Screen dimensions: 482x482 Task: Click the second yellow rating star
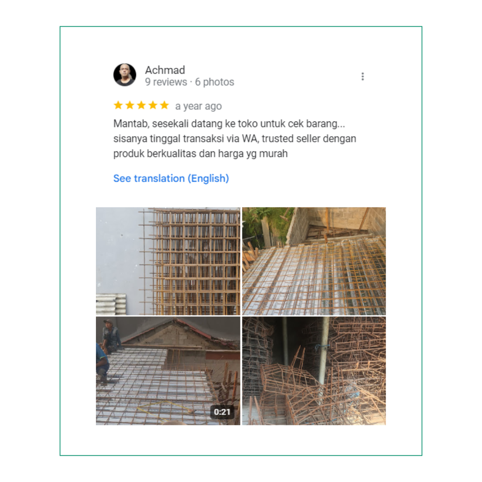[x=130, y=105]
